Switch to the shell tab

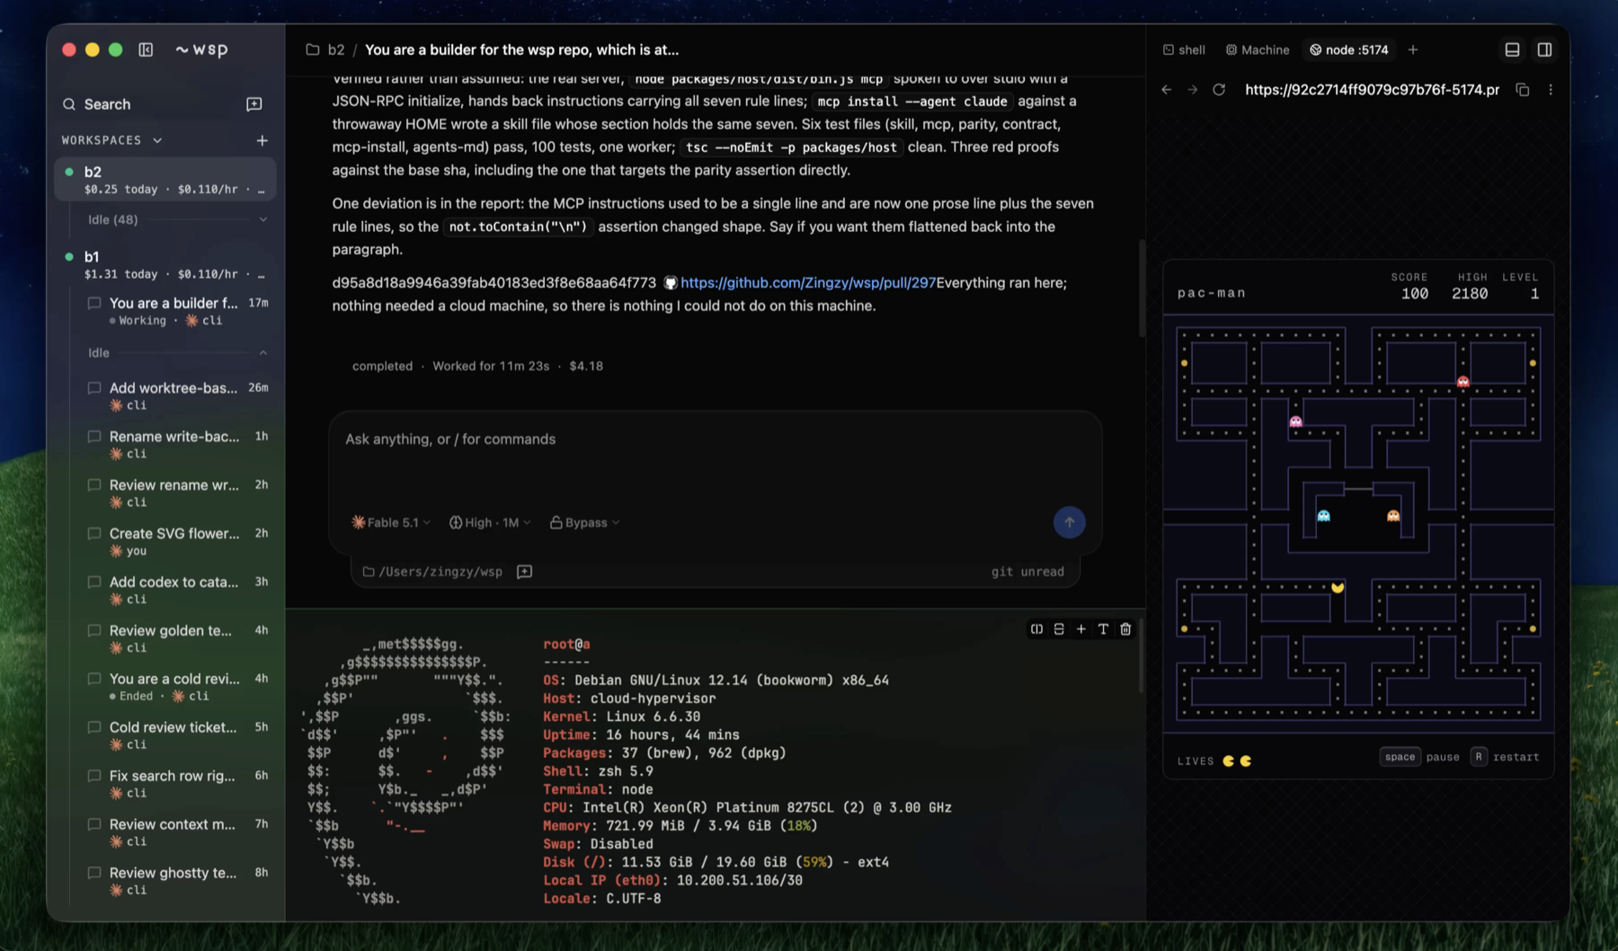point(1184,49)
